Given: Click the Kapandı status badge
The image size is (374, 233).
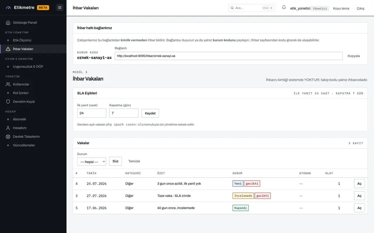Looking at the screenshot, I should pyautogui.click(x=240, y=208).
